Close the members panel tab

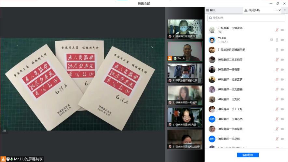280,10
